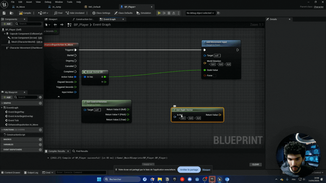The width and height of the screenshot is (326, 183).
Task: Click the Return Value pin on Get Right Vector
Action: [220, 115]
